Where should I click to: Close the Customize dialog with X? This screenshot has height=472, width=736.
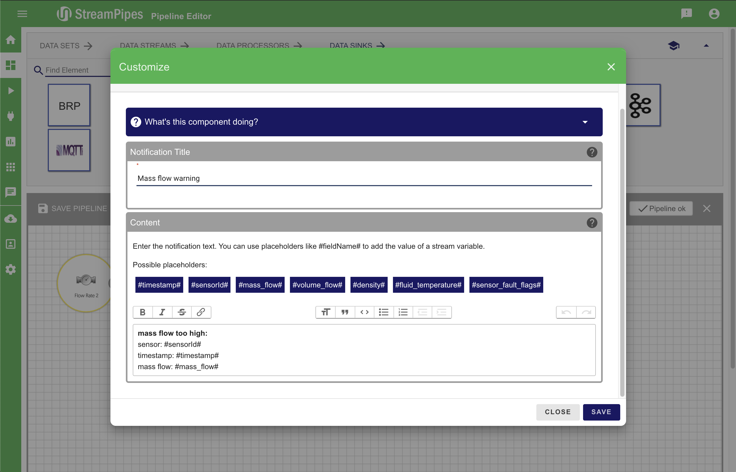[611, 67]
